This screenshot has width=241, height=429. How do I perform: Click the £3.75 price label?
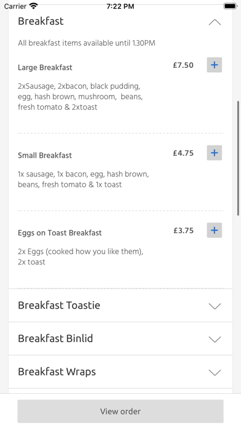click(x=183, y=231)
